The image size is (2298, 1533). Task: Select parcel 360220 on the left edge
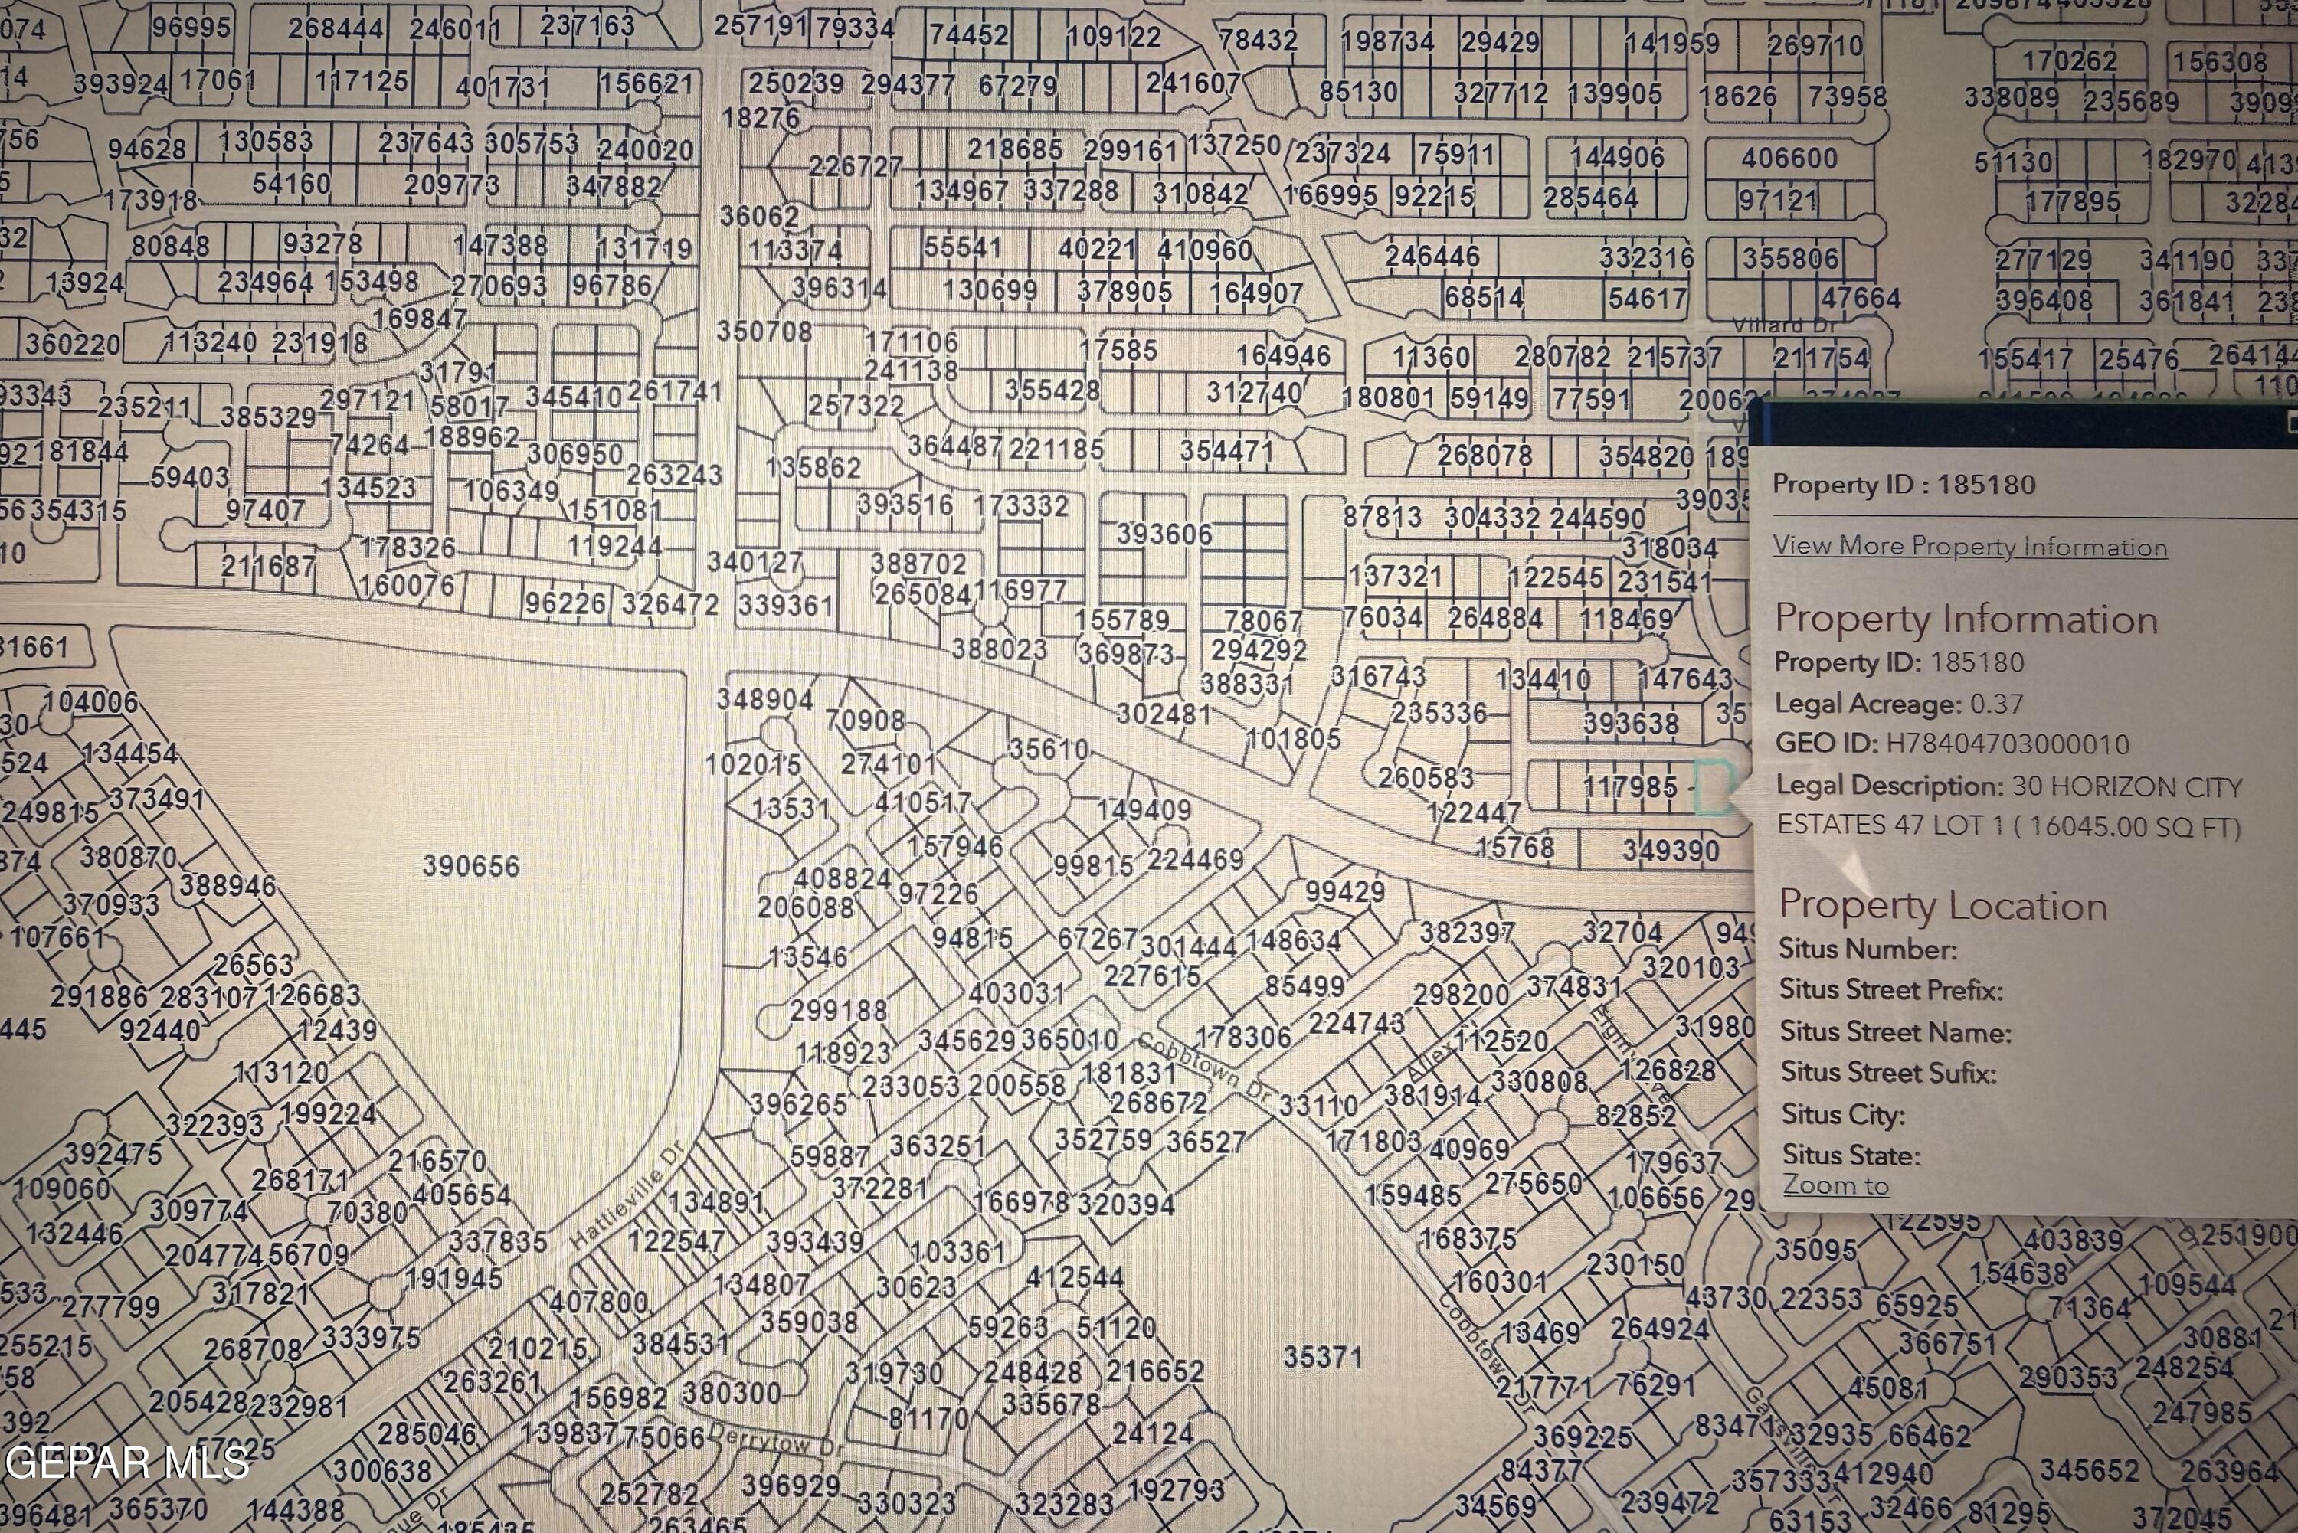(x=72, y=344)
